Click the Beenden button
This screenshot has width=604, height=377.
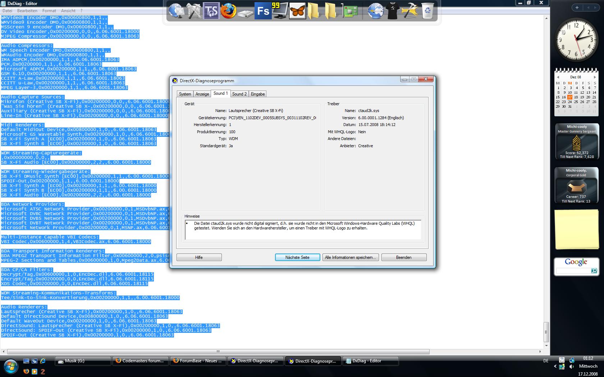(x=404, y=257)
